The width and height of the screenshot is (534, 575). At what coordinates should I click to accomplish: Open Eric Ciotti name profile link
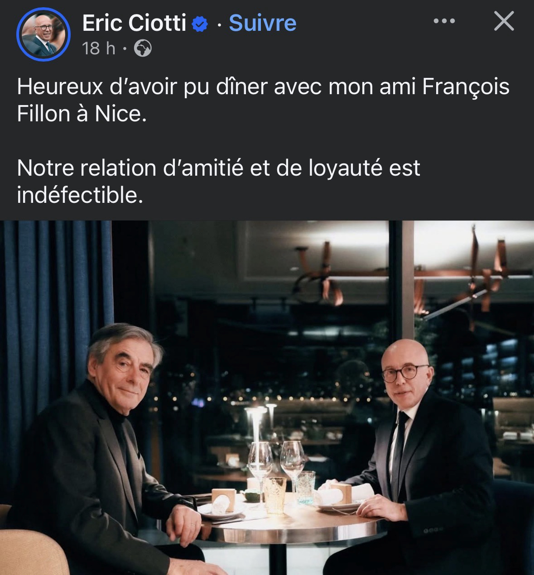click(x=134, y=23)
